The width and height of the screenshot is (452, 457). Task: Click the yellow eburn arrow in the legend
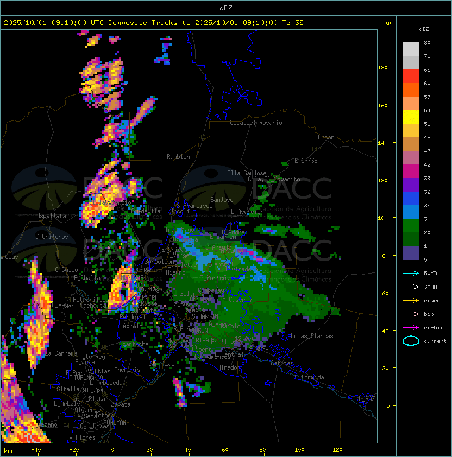(x=411, y=301)
